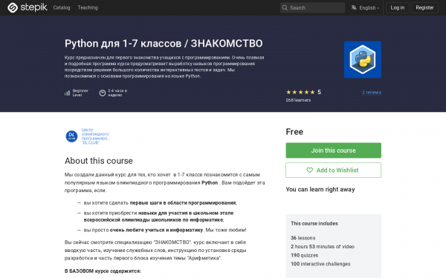446x278 pixels.
Task: Click the clock workload icon
Action: (x=103, y=93)
